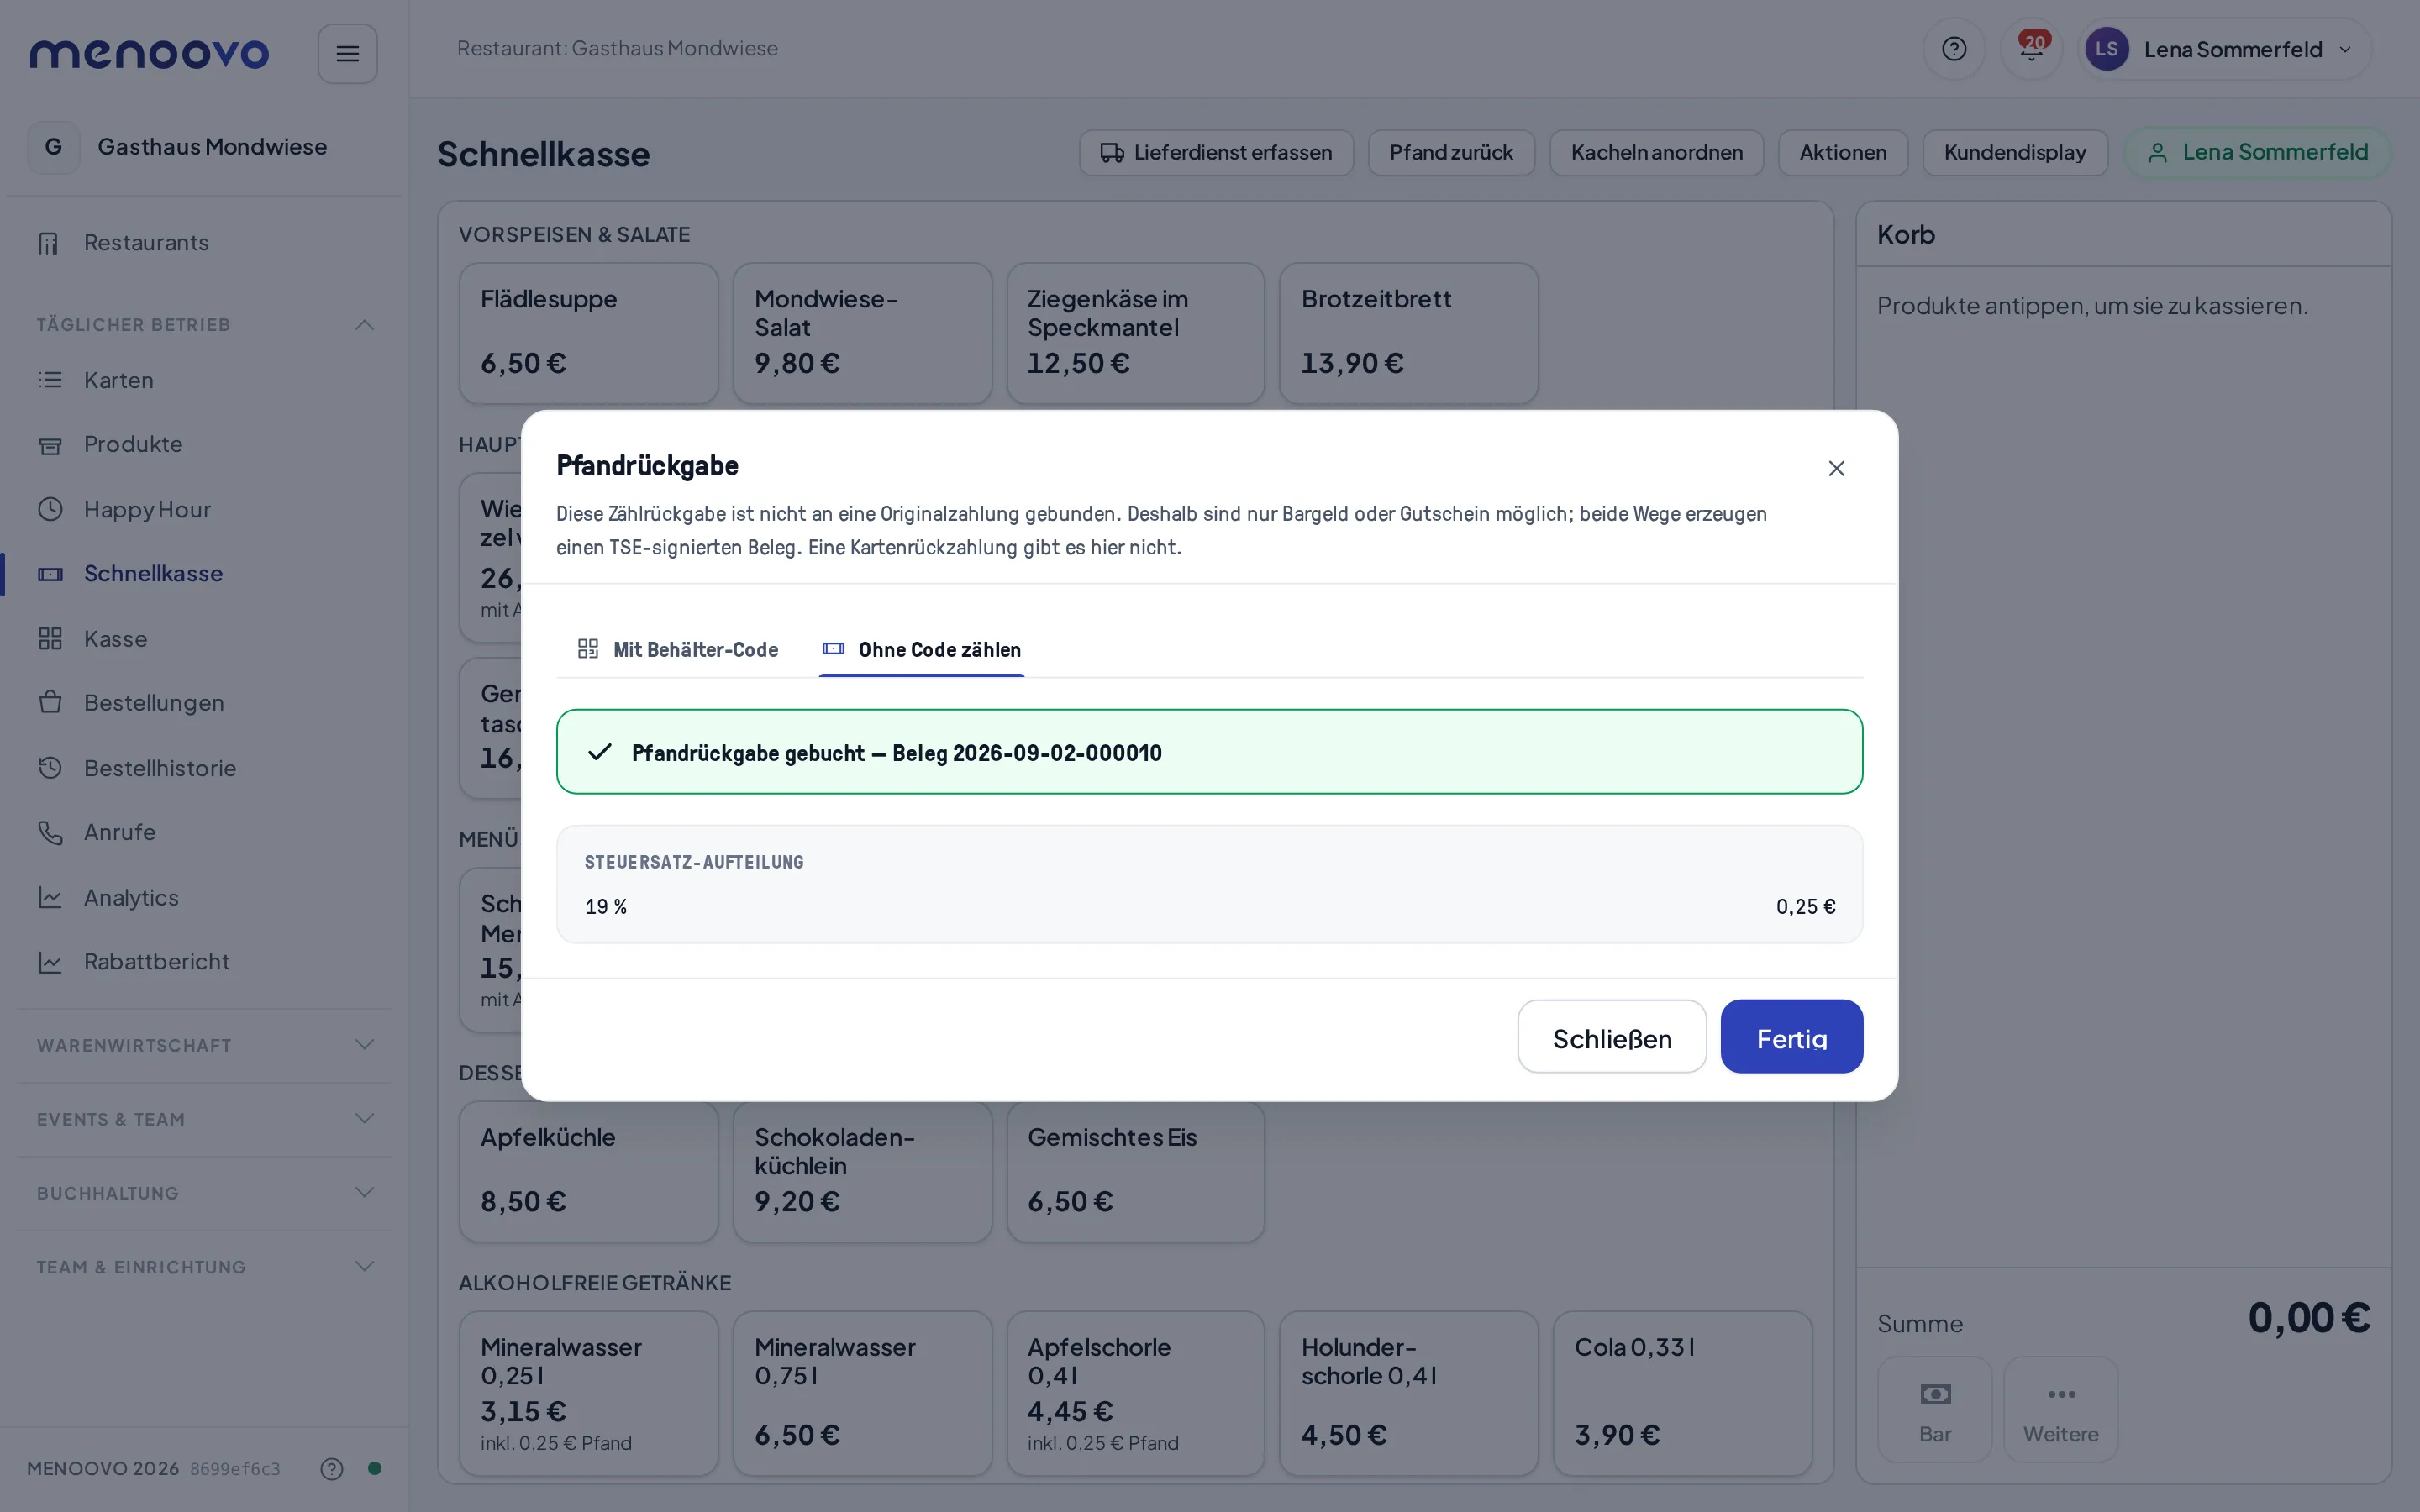Click the Fertig button
The width and height of the screenshot is (2420, 1512).
click(x=1791, y=1037)
